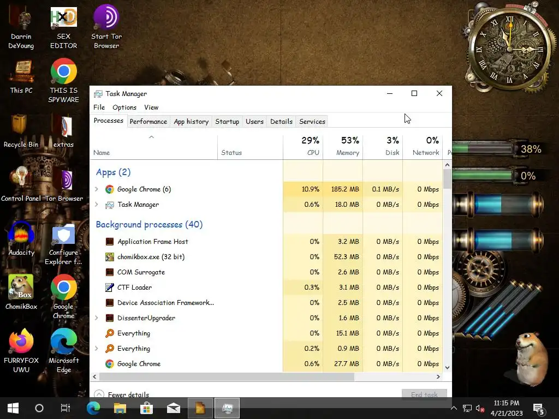Open Cortana search circle on taskbar
This screenshot has height=419, width=559.
point(39,408)
